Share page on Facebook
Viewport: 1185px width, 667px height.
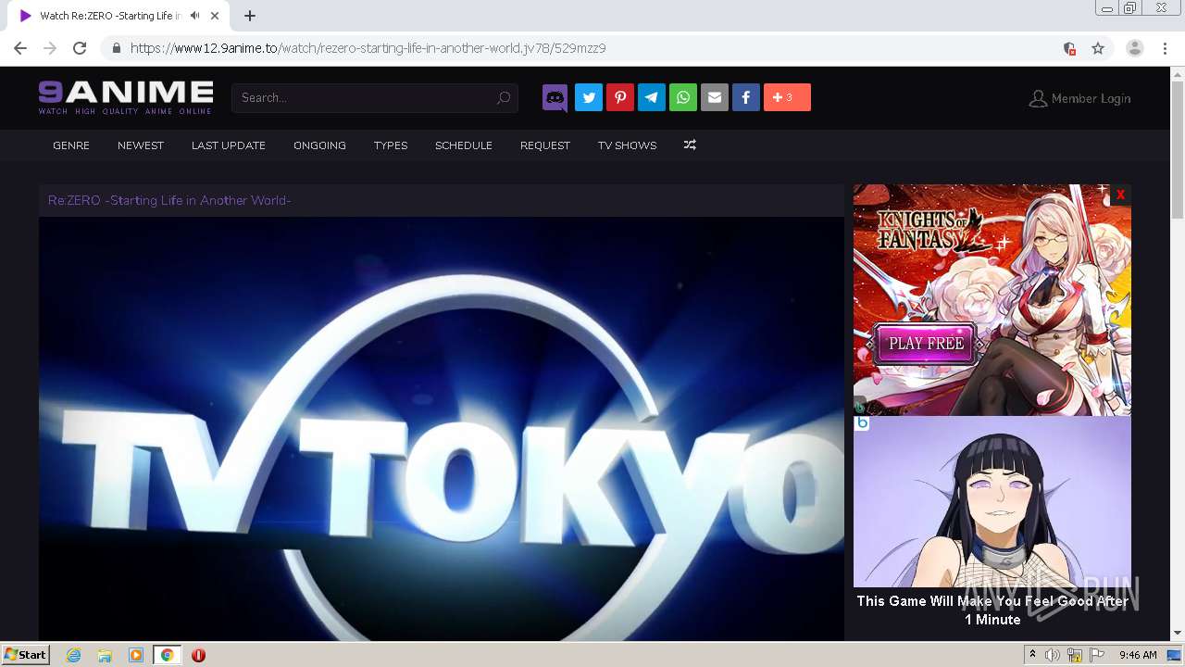[746, 97]
